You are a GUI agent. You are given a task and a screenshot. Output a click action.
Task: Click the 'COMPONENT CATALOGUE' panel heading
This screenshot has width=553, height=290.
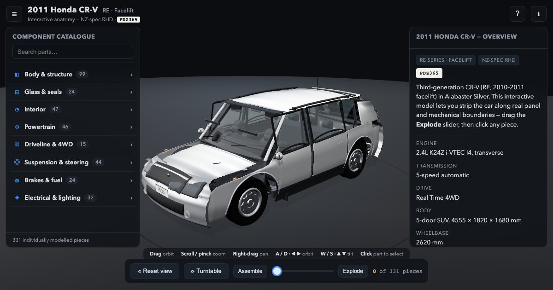click(x=53, y=36)
